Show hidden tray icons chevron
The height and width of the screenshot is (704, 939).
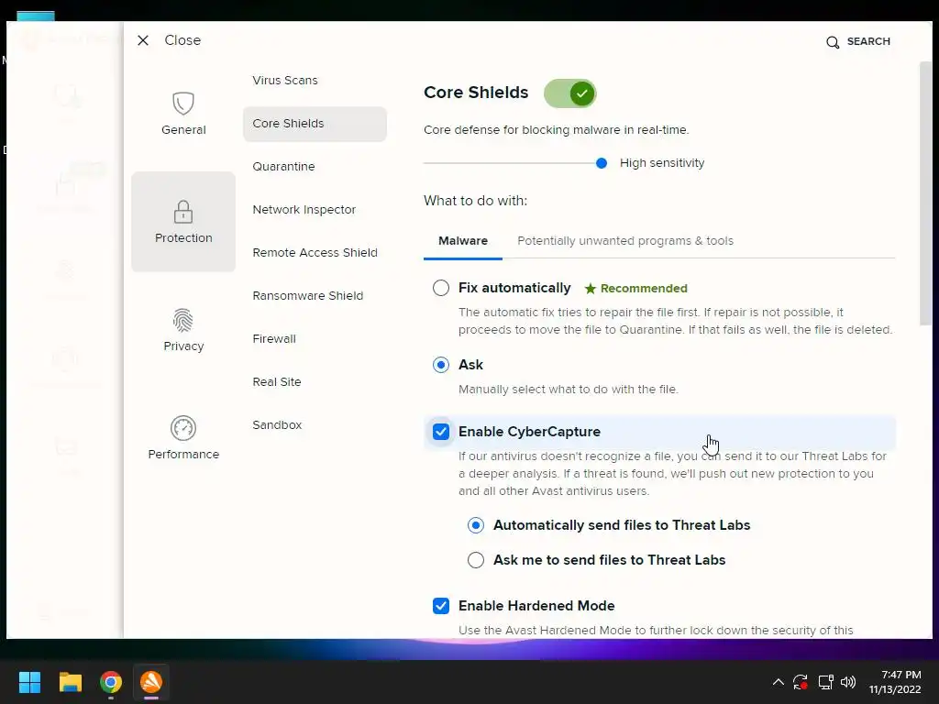[778, 682]
